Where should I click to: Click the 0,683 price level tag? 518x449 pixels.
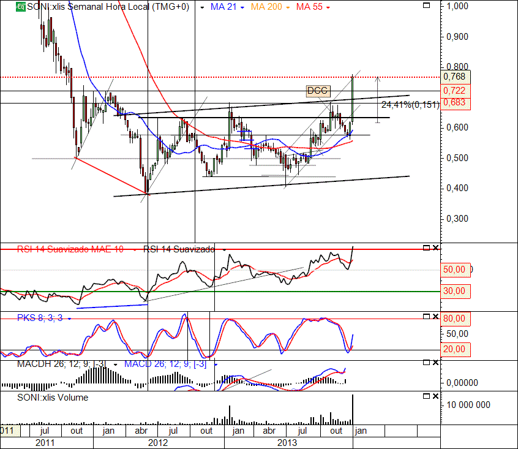pyautogui.click(x=456, y=103)
